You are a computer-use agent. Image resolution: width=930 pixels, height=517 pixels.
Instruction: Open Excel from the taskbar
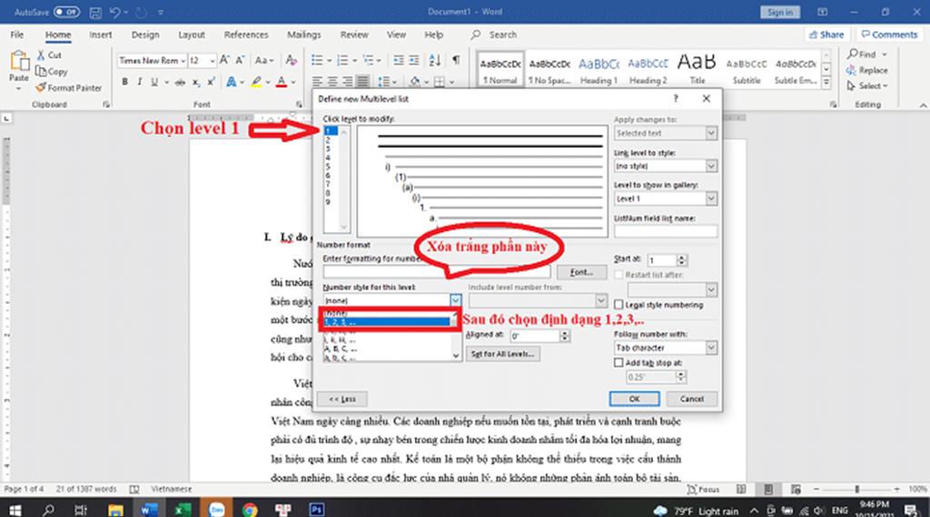[183, 509]
